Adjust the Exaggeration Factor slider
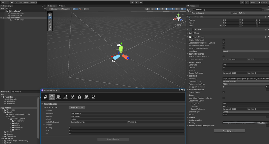Screen dimensions: 269x144 click(x=224, y=87)
